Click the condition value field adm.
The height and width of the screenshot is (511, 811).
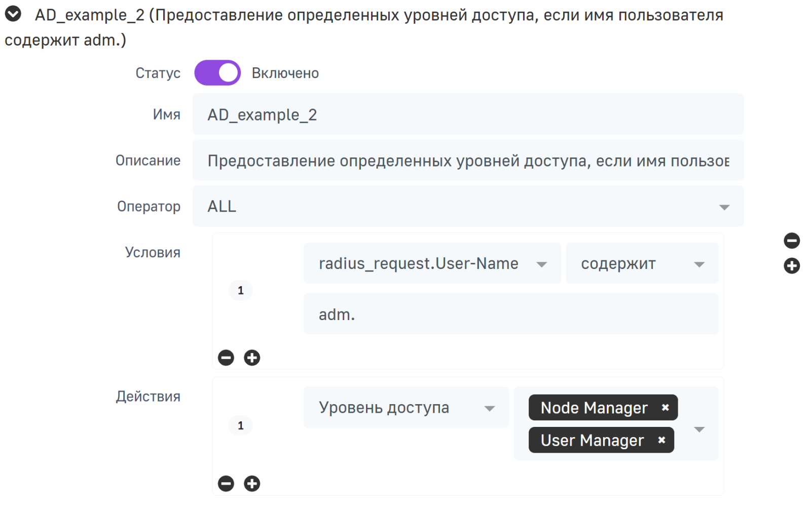(x=510, y=315)
